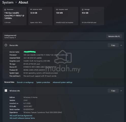Select the 128 MB graphics card value
The width and height of the screenshot is (126, 122).
[x=59, y=13]
